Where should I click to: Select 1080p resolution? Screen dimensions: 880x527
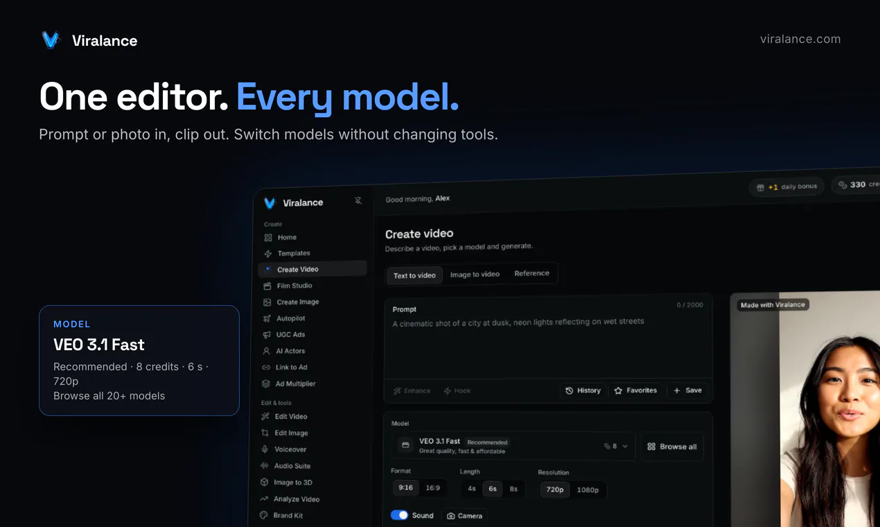[x=588, y=490]
